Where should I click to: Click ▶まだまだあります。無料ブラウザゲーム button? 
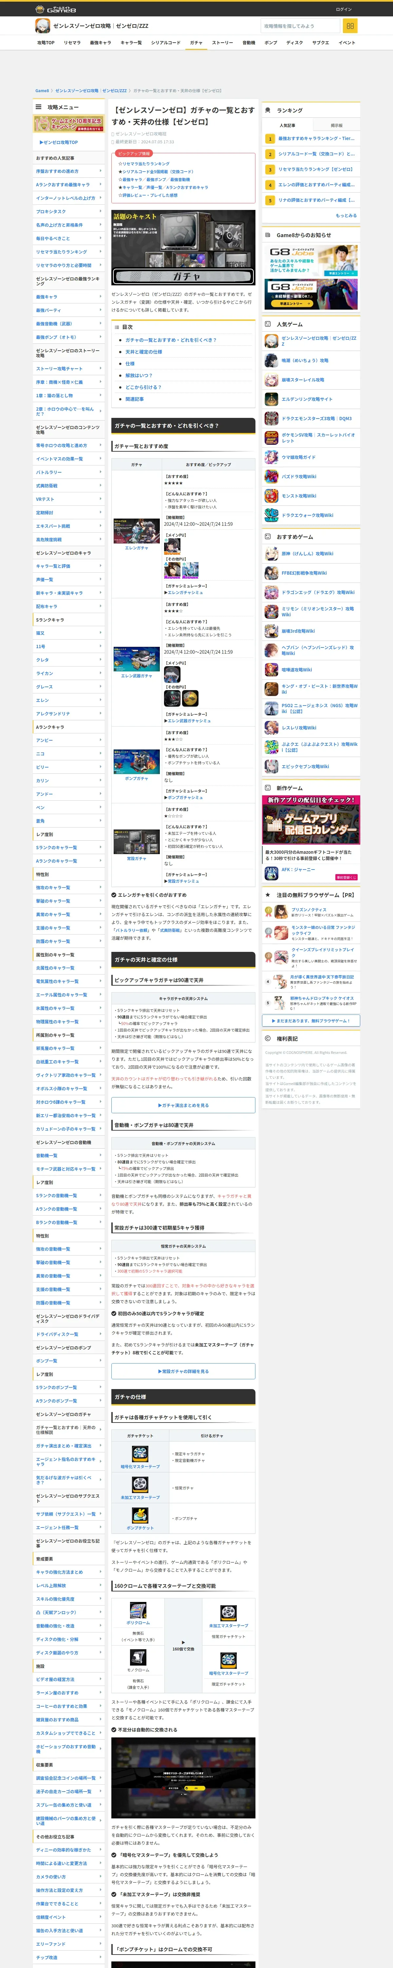pos(311,1021)
